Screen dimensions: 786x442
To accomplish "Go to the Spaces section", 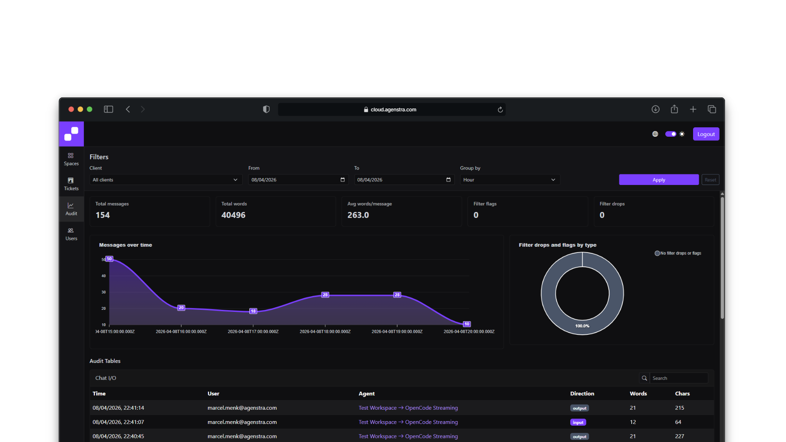I will [x=71, y=159].
